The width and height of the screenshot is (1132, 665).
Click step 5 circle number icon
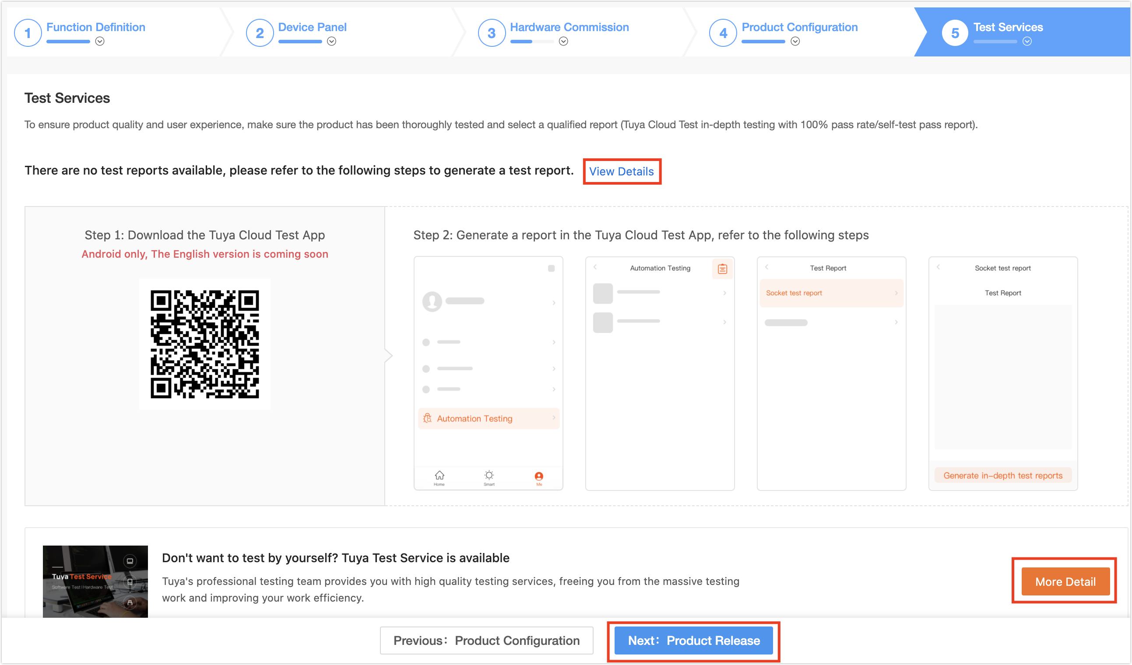coord(955,33)
